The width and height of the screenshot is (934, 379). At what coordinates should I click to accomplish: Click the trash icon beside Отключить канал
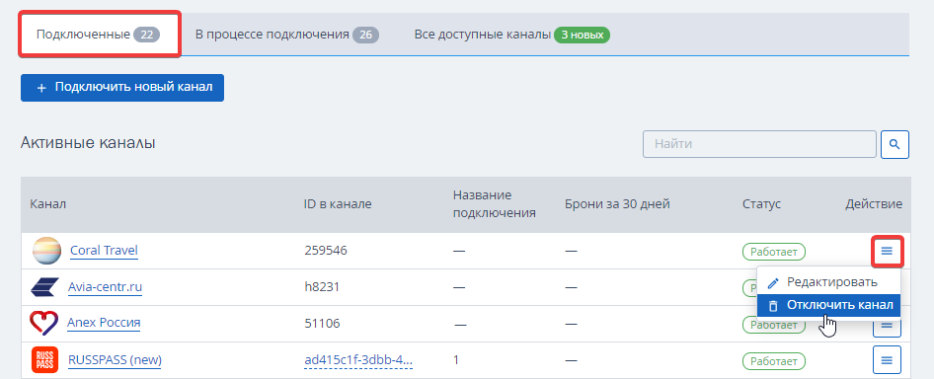(x=773, y=306)
